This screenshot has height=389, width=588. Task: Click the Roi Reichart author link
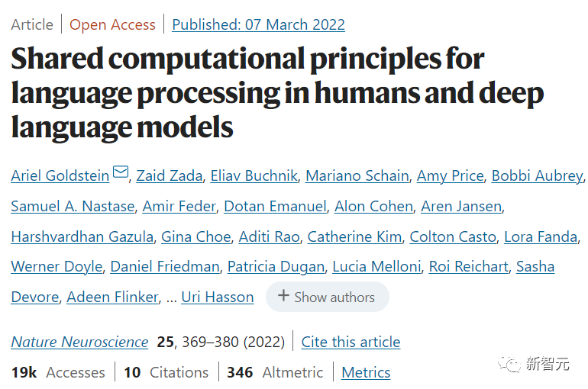coord(468,266)
